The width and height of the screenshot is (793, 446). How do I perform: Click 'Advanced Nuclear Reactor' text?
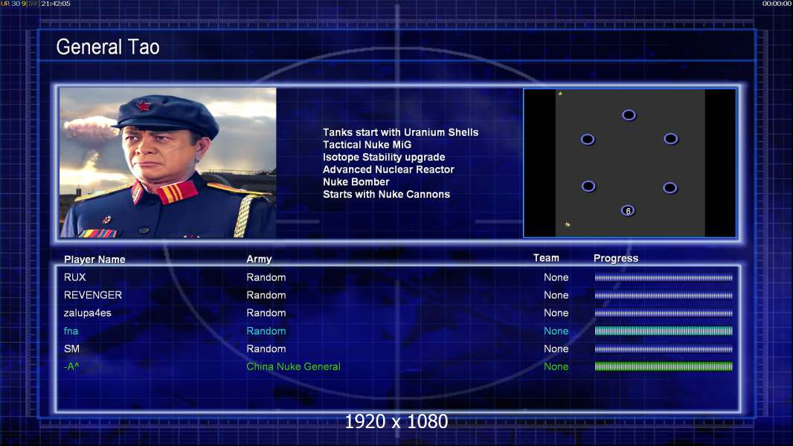388,169
